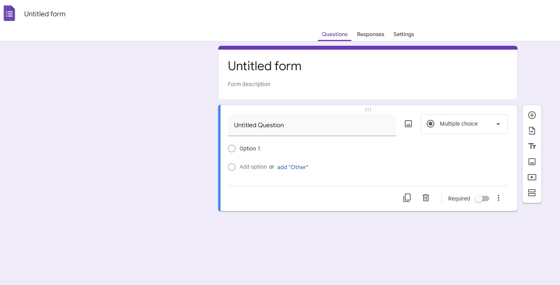
Task: Delete the question with trash icon
Action: pyautogui.click(x=426, y=198)
